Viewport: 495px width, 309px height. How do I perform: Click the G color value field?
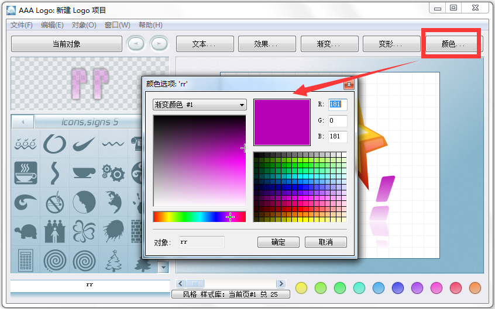tap(338, 121)
